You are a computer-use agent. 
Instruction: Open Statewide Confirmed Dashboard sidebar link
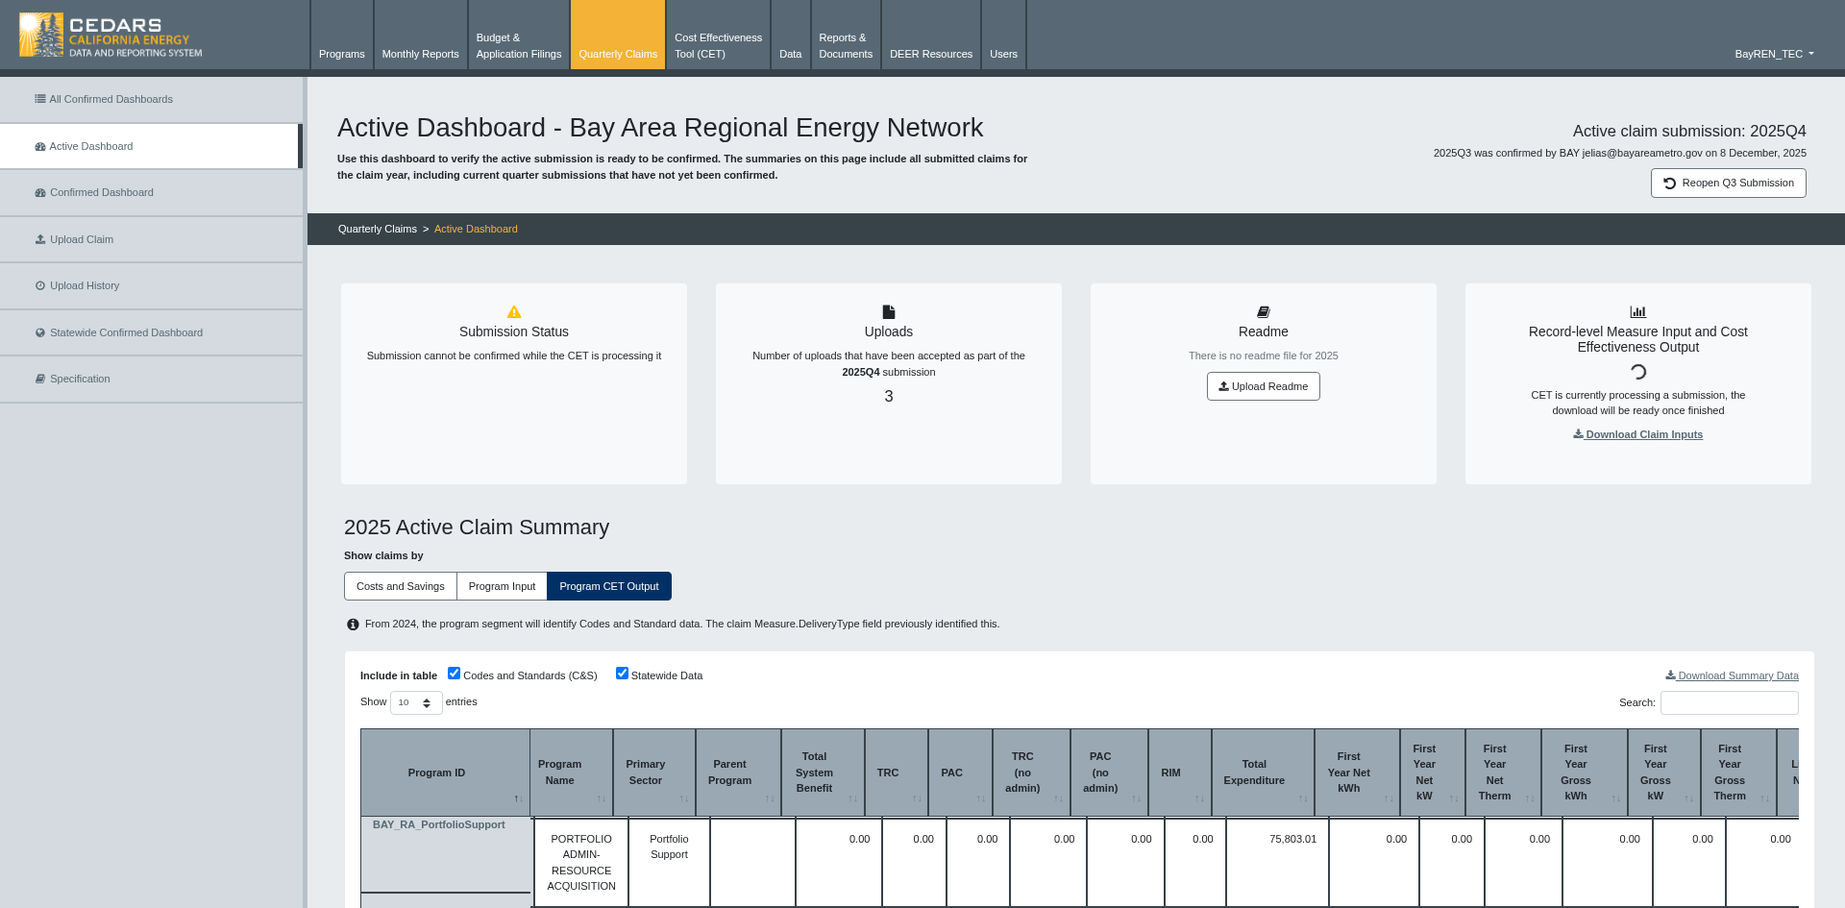tap(151, 332)
